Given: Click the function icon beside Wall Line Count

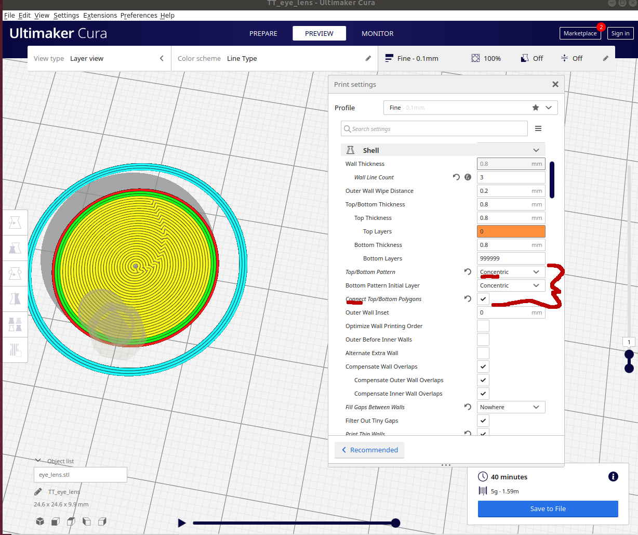Looking at the screenshot, I should [468, 177].
